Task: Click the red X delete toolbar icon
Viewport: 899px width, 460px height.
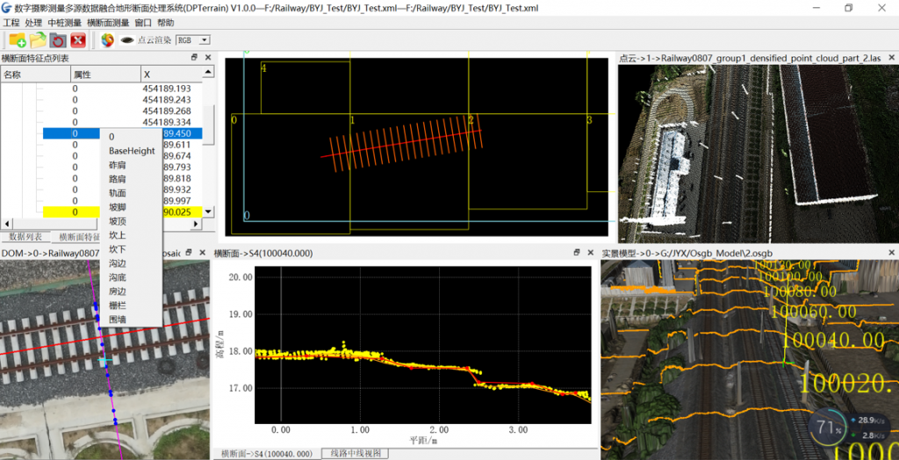Action: pyautogui.click(x=78, y=40)
